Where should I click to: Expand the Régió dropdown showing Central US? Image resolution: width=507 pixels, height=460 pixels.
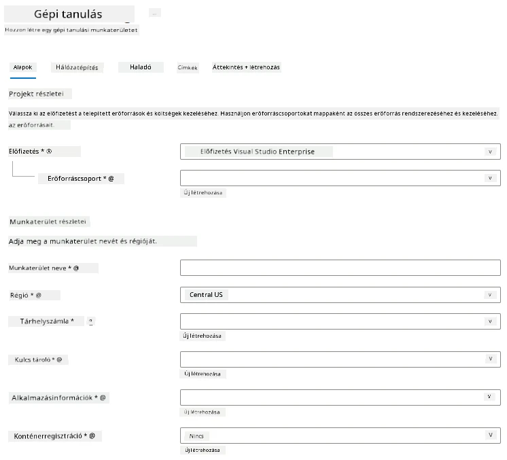tap(340, 295)
